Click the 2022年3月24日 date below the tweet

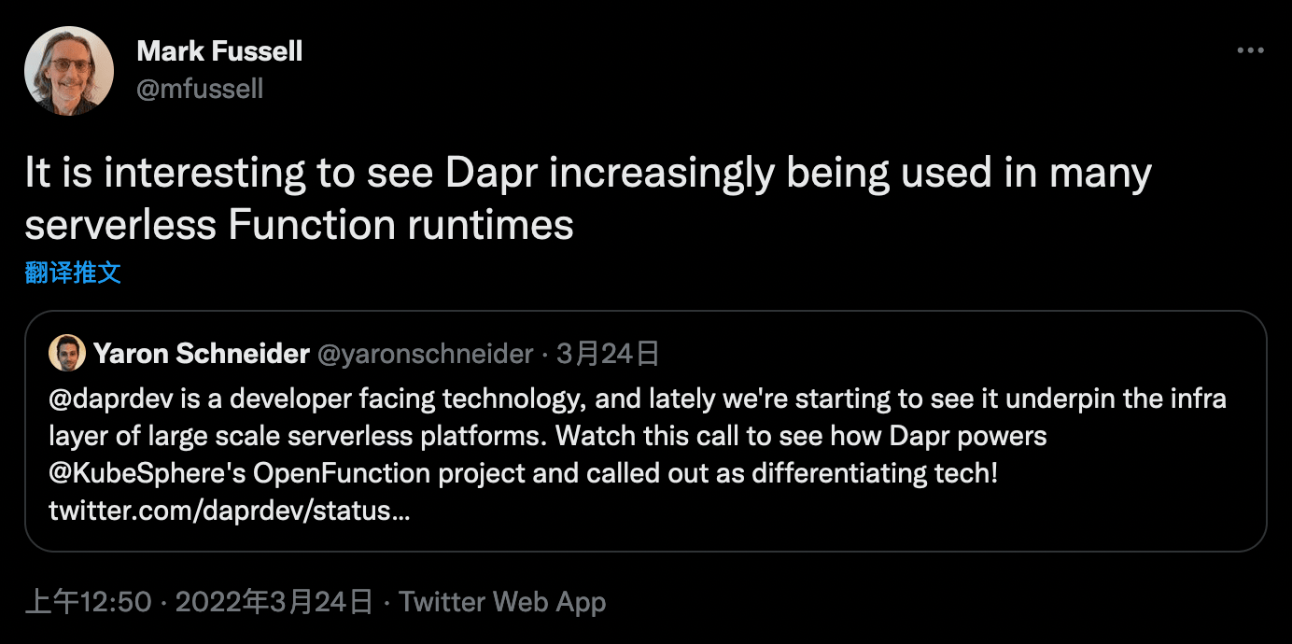(274, 602)
